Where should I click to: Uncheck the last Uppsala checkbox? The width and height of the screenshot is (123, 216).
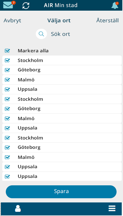(7, 177)
